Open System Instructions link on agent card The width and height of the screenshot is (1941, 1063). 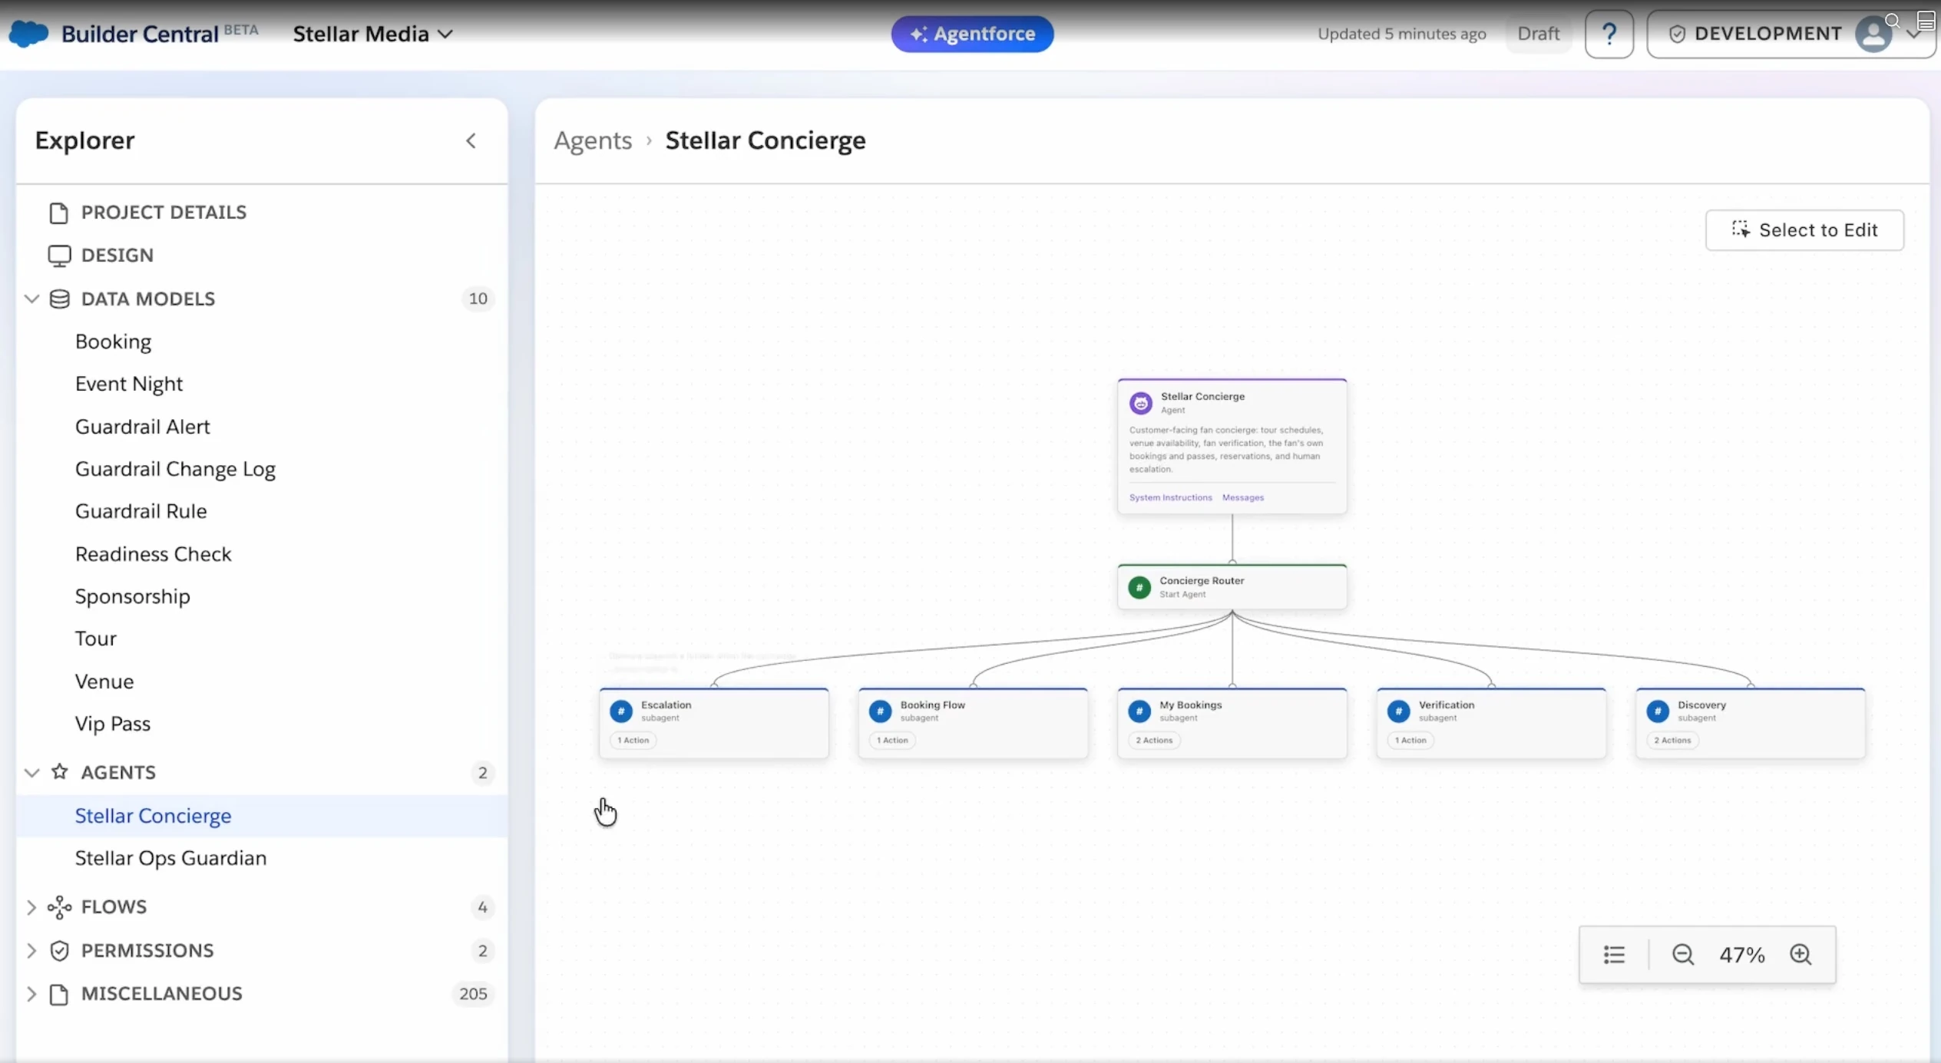(1170, 497)
